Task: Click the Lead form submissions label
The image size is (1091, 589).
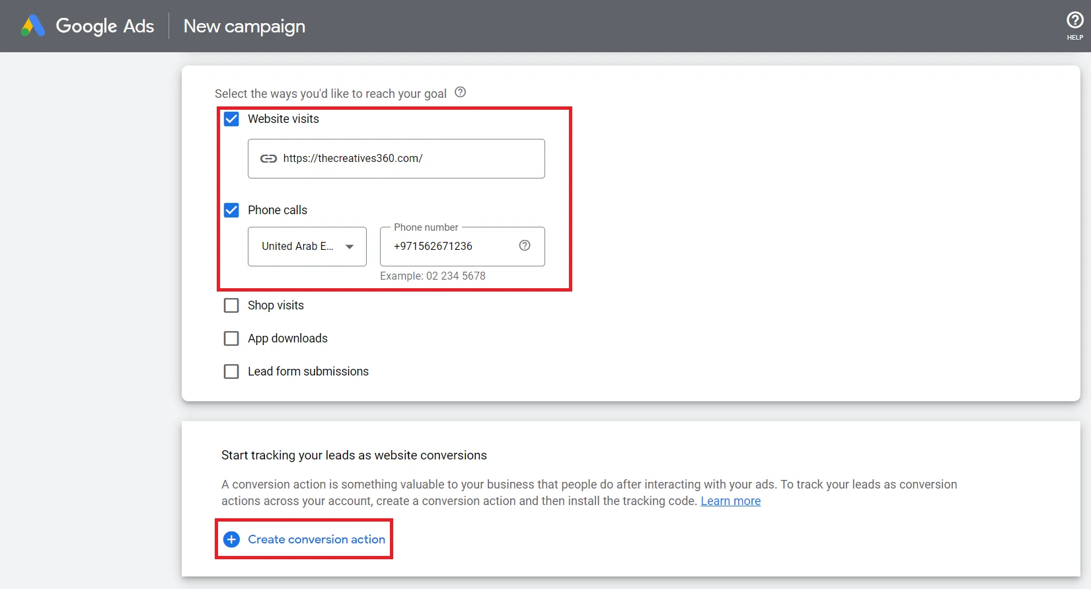Action: 308,372
